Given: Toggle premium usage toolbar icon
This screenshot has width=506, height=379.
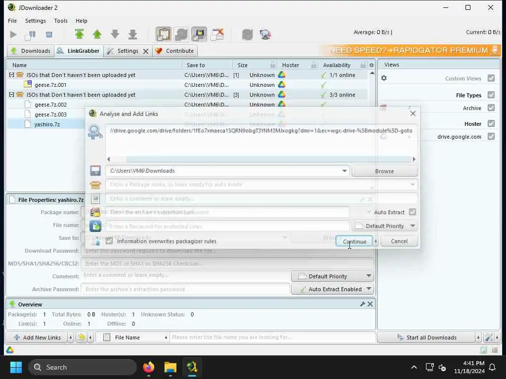Looking at the screenshot, I should [199, 34].
